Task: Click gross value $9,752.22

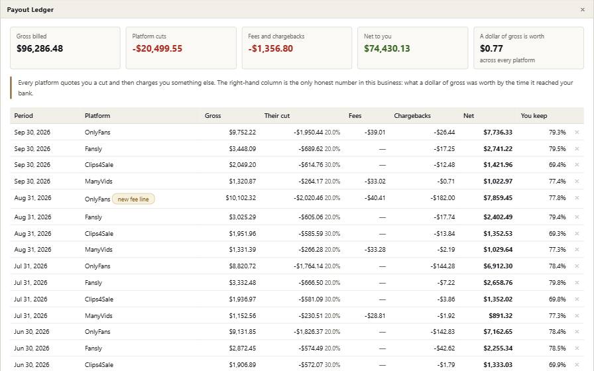Action: [243, 132]
